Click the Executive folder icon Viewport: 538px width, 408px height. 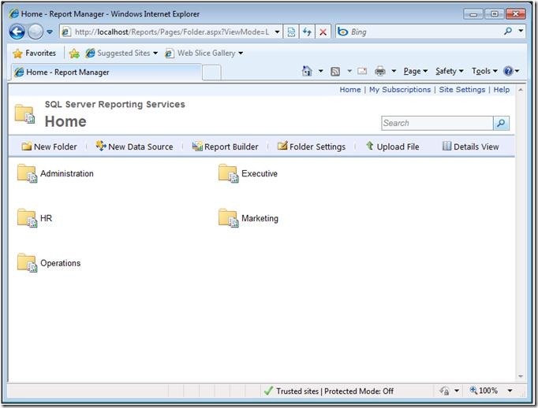click(x=228, y=173)
